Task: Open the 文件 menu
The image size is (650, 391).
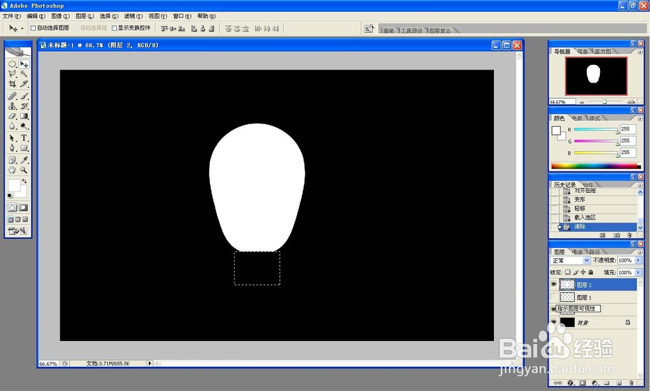Action: coord(11,16)
